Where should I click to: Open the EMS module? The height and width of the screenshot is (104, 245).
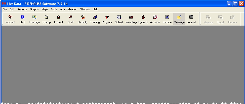(x=22, y=19)
